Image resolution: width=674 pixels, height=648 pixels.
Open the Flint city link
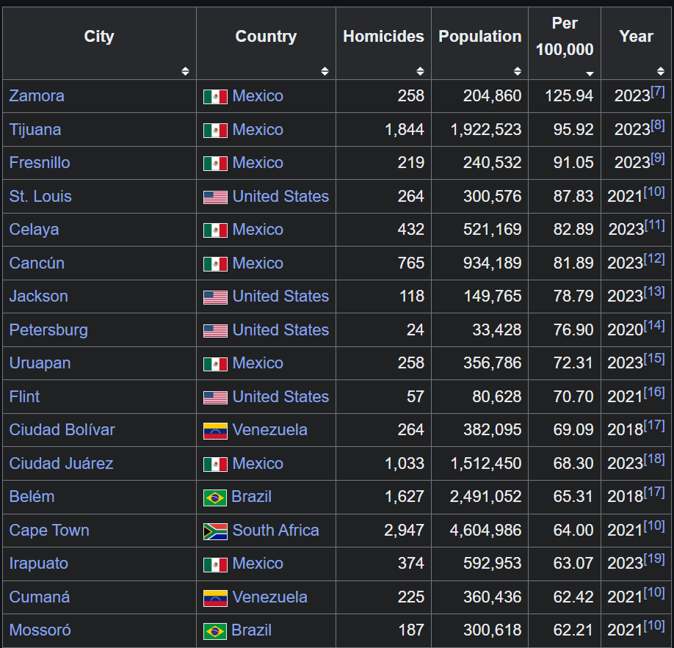(24, 396)
